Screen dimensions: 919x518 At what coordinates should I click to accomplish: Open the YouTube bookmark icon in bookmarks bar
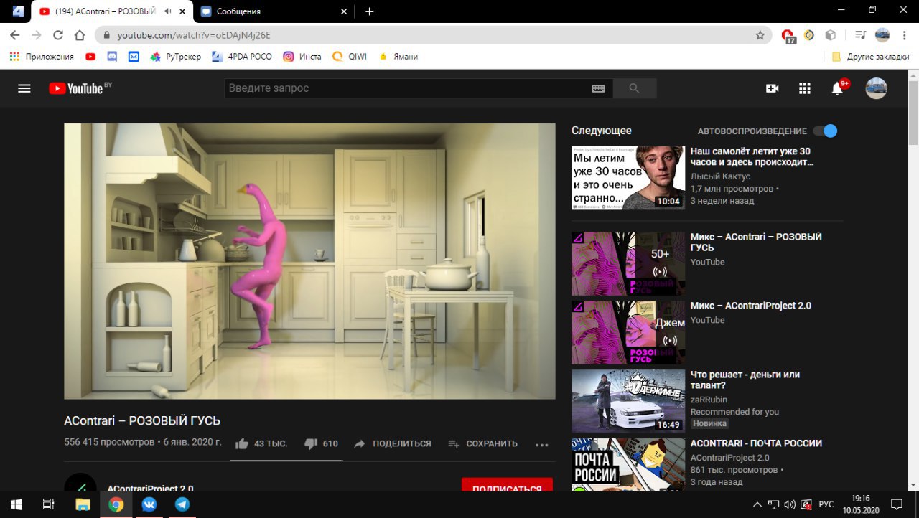[x=90, y=57]
